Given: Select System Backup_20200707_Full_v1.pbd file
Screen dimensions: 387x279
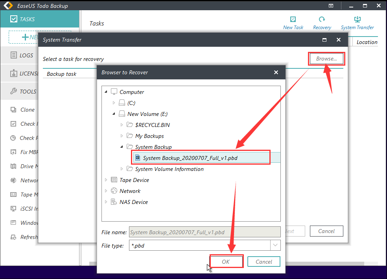Looking at the screenshot, I should pyautogui.click(x=190, y=158).
